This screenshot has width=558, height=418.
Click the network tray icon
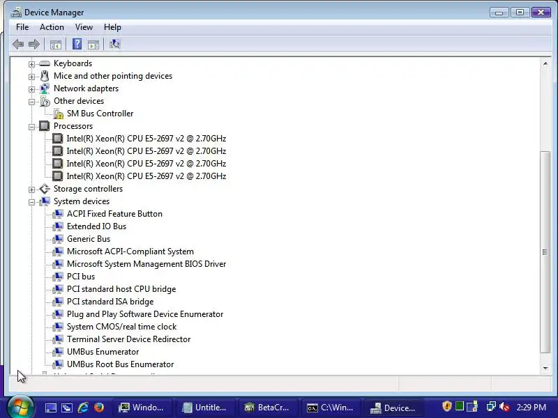point(491,406)
